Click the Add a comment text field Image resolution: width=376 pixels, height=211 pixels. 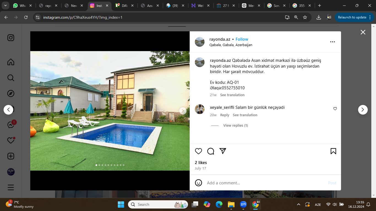(264, 183)
